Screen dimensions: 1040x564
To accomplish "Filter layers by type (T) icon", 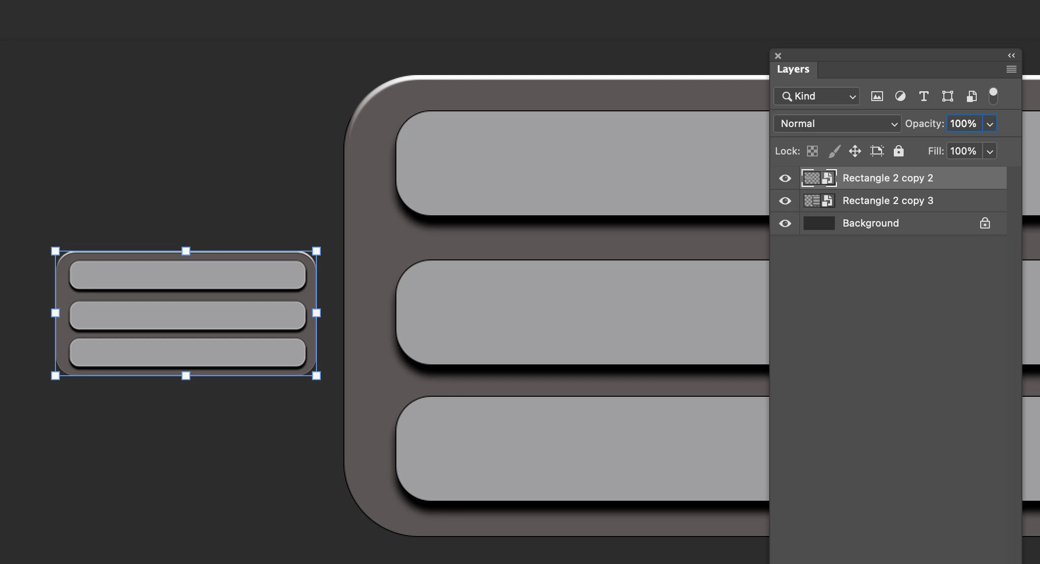I will coord(924,96).
